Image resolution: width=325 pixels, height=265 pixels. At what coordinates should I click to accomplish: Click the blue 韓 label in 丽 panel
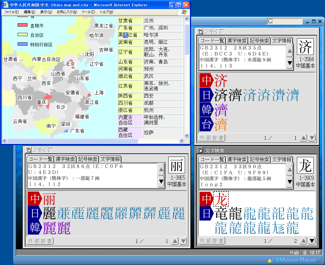click(x=35, y=228)
